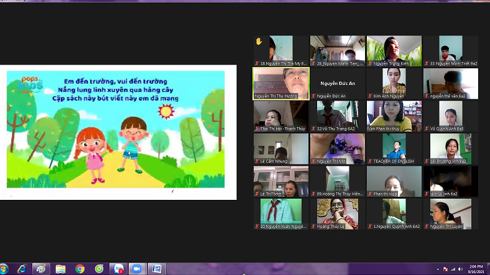Viewport: 490px width, 275px height.
Task: Open Google Chrome from the taskbar
Action: click(x=80, y=269)
